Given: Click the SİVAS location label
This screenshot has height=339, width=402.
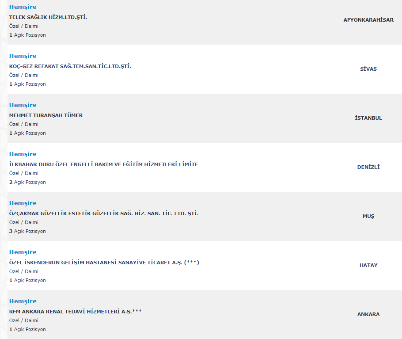Looking at the screenshot, I should [368, 69].
